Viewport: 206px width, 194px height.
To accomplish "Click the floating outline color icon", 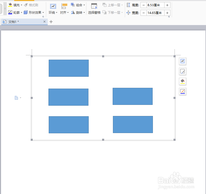I will pos(183,91).
